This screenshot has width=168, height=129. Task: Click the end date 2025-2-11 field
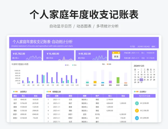point(135,58)
